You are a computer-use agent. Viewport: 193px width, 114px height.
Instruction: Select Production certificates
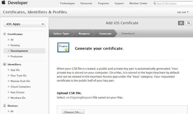pyautogui.click(x=16, y=56)
